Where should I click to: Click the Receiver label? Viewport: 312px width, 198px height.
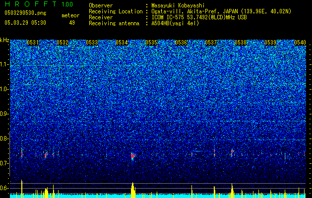(x=101, y=17)
